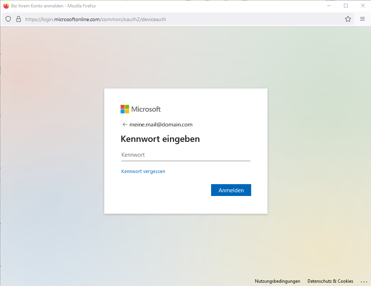Open the 'Datenschutz & Cookies' link
This screenshot has width=371, height=286.
pos(330,282)
